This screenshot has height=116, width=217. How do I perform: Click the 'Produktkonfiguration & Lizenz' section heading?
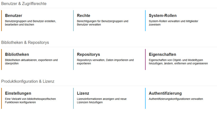pos(28,81)
